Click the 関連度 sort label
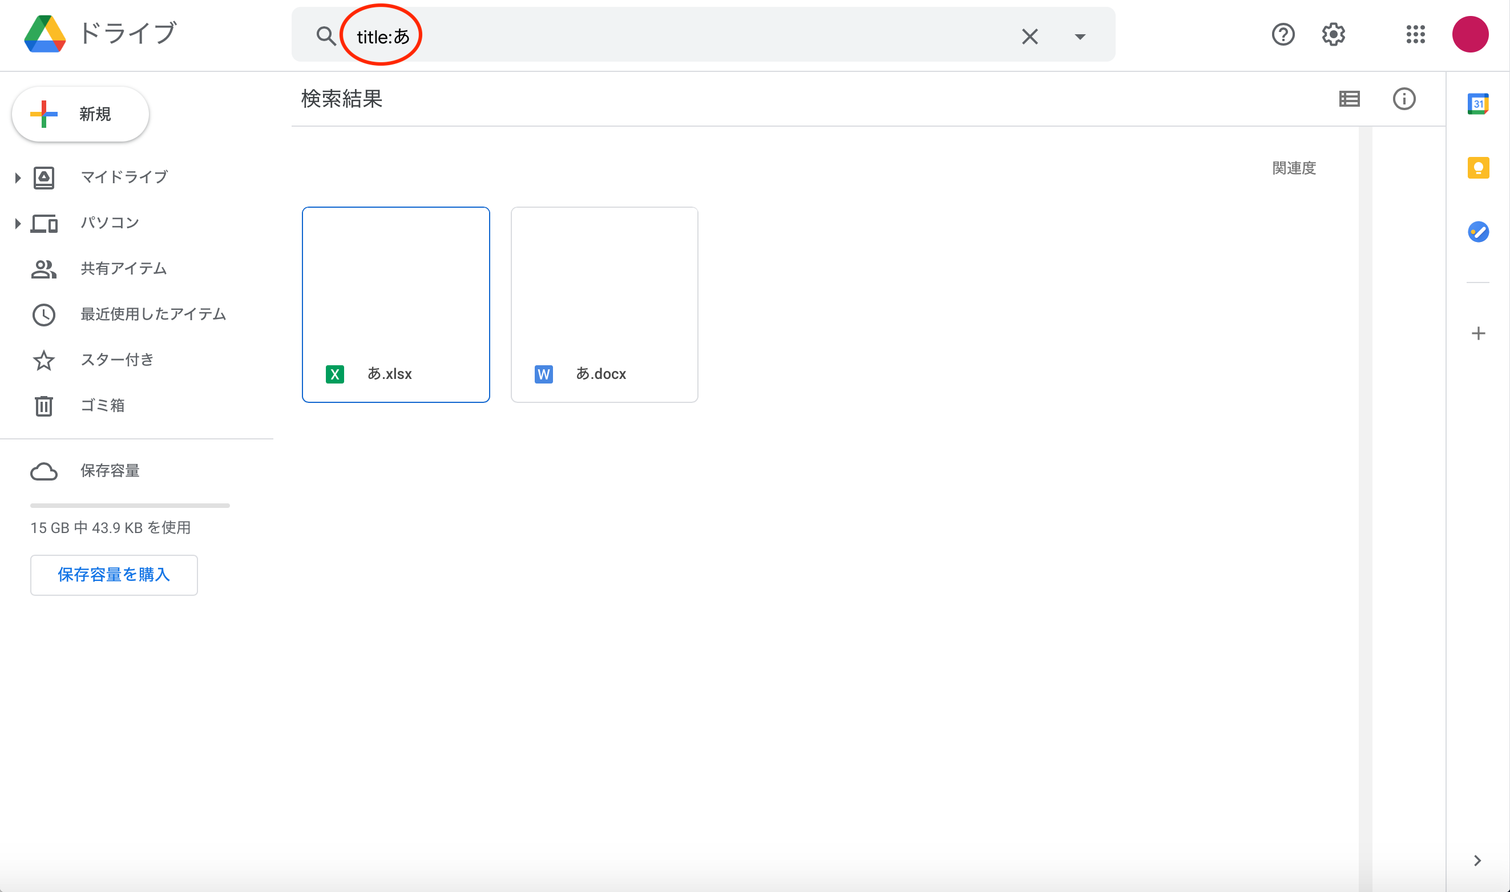 (1294, 168)
